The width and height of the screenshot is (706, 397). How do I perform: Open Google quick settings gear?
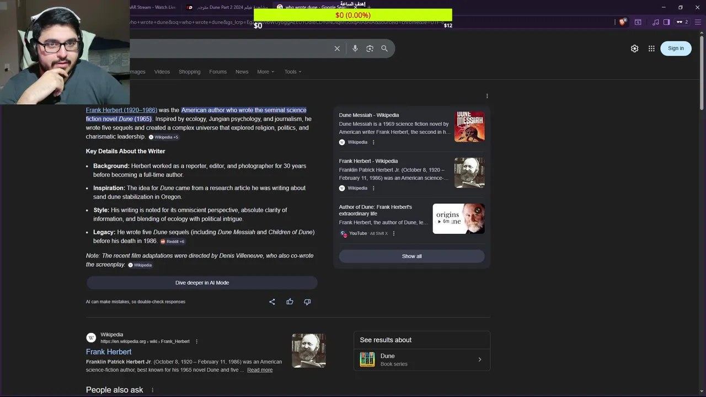(x=635, y=49)
